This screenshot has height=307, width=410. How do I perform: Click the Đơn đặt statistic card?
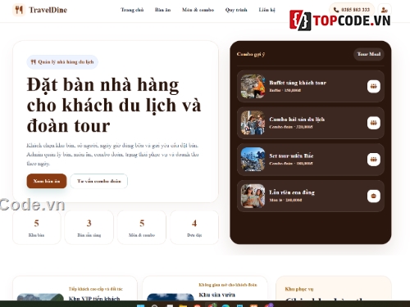194,228
